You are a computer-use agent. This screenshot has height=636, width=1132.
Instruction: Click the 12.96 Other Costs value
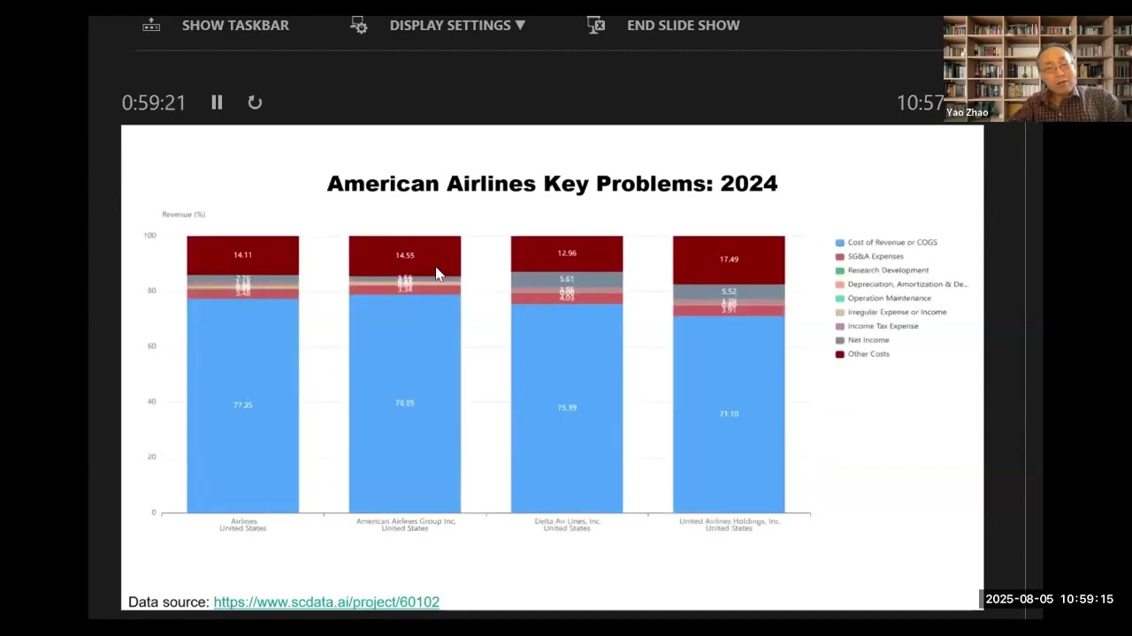pos(566,254)
